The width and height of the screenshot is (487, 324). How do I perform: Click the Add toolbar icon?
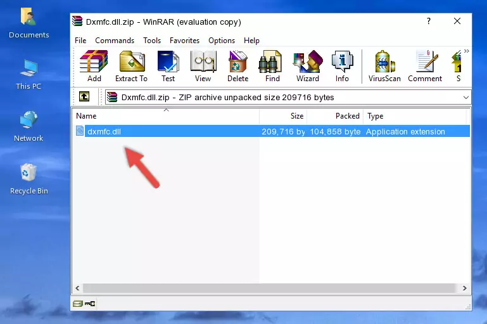(94, 66)
